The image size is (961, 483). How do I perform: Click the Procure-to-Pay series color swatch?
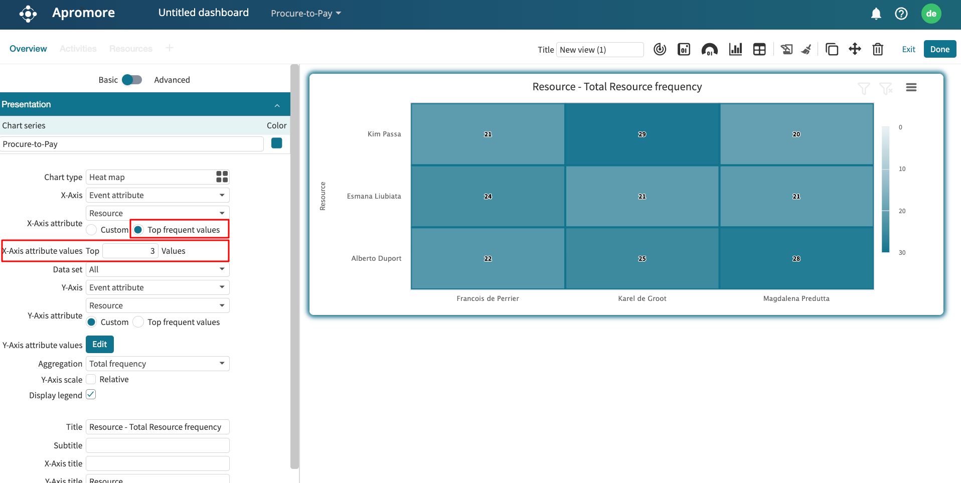point(276,143)
